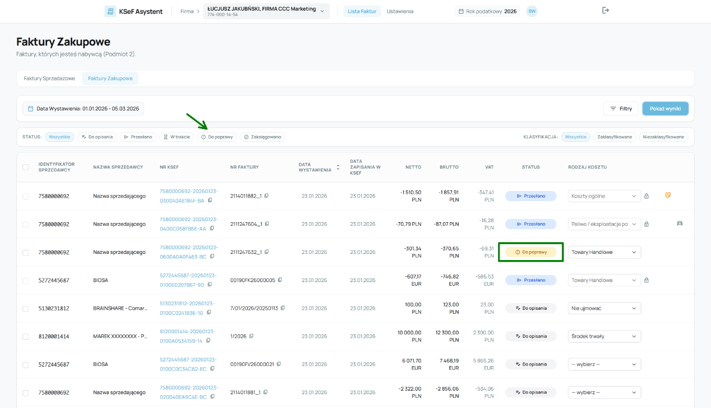Check the row for invoice 2114011882_1
The image size is (711, 408).
[x=26, y=196]
